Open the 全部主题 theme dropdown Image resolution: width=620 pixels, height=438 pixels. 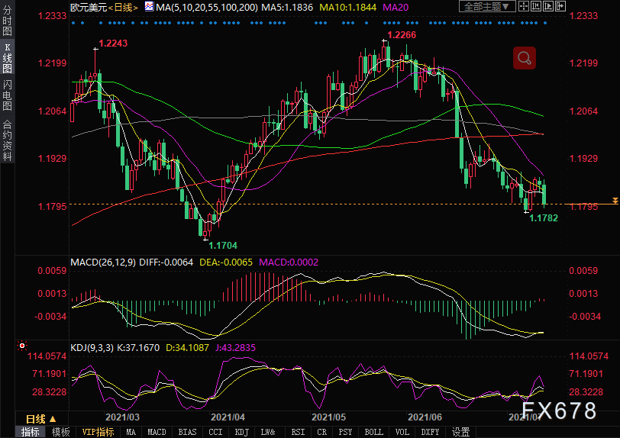coord(486,6)
